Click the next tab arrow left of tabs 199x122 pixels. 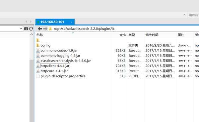tap(31, 21)
